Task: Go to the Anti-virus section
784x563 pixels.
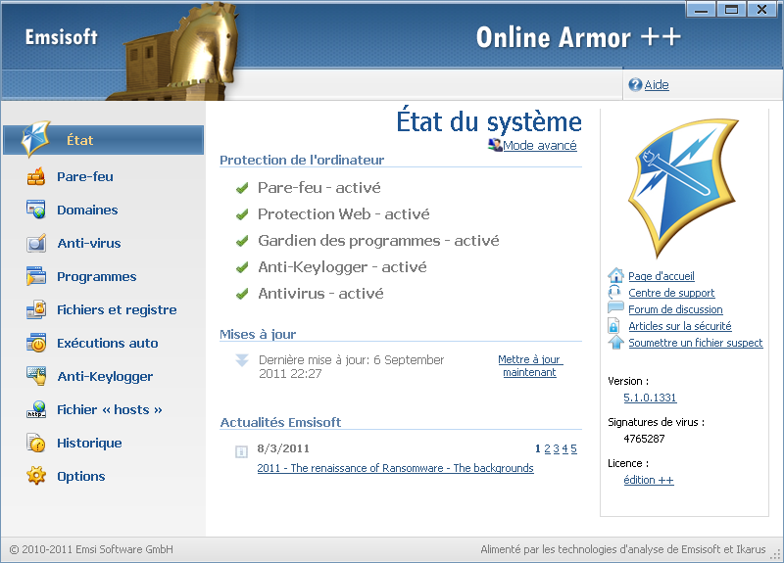Action: point(89,243)
